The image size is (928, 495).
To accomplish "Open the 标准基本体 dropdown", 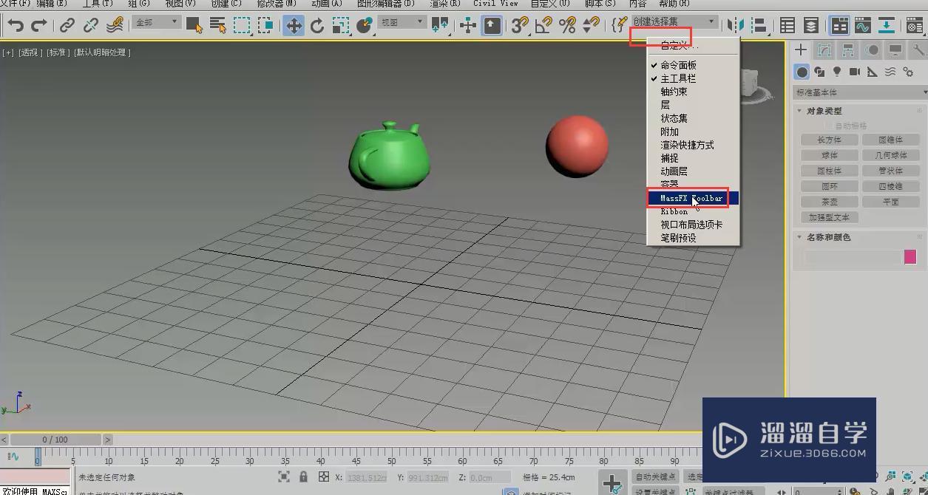I will [x=858, y=92].
